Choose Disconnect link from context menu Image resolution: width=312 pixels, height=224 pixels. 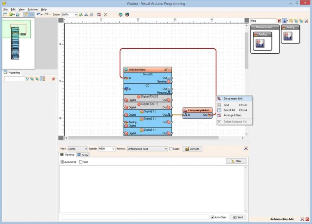232,99
